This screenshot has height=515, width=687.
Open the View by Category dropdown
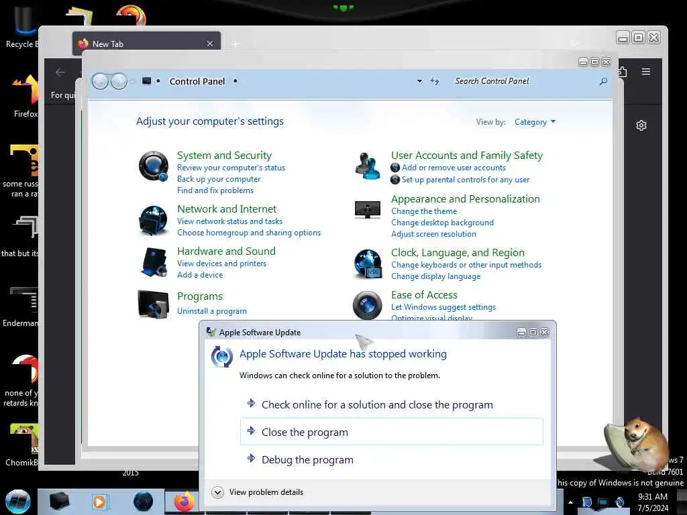pos(535,122)
